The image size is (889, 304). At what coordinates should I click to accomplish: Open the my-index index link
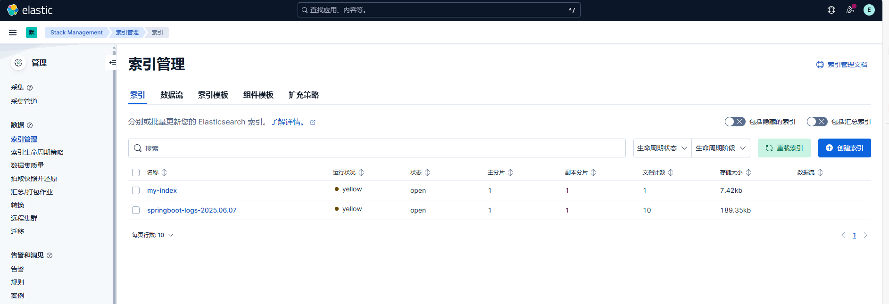(x=162, y=190)
